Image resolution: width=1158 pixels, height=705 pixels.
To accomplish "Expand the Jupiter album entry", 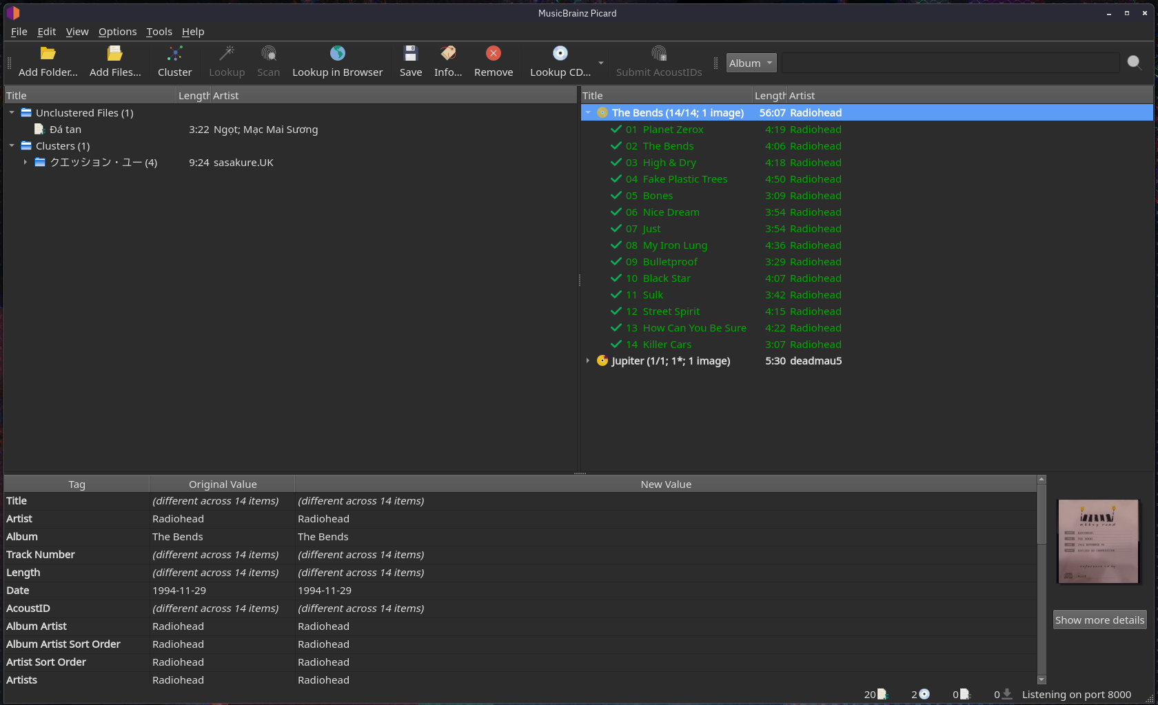I will [x=588, y=361].
